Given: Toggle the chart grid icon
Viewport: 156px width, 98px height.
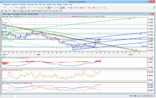Looking at the screenshot, I should (x=64, y=8).
